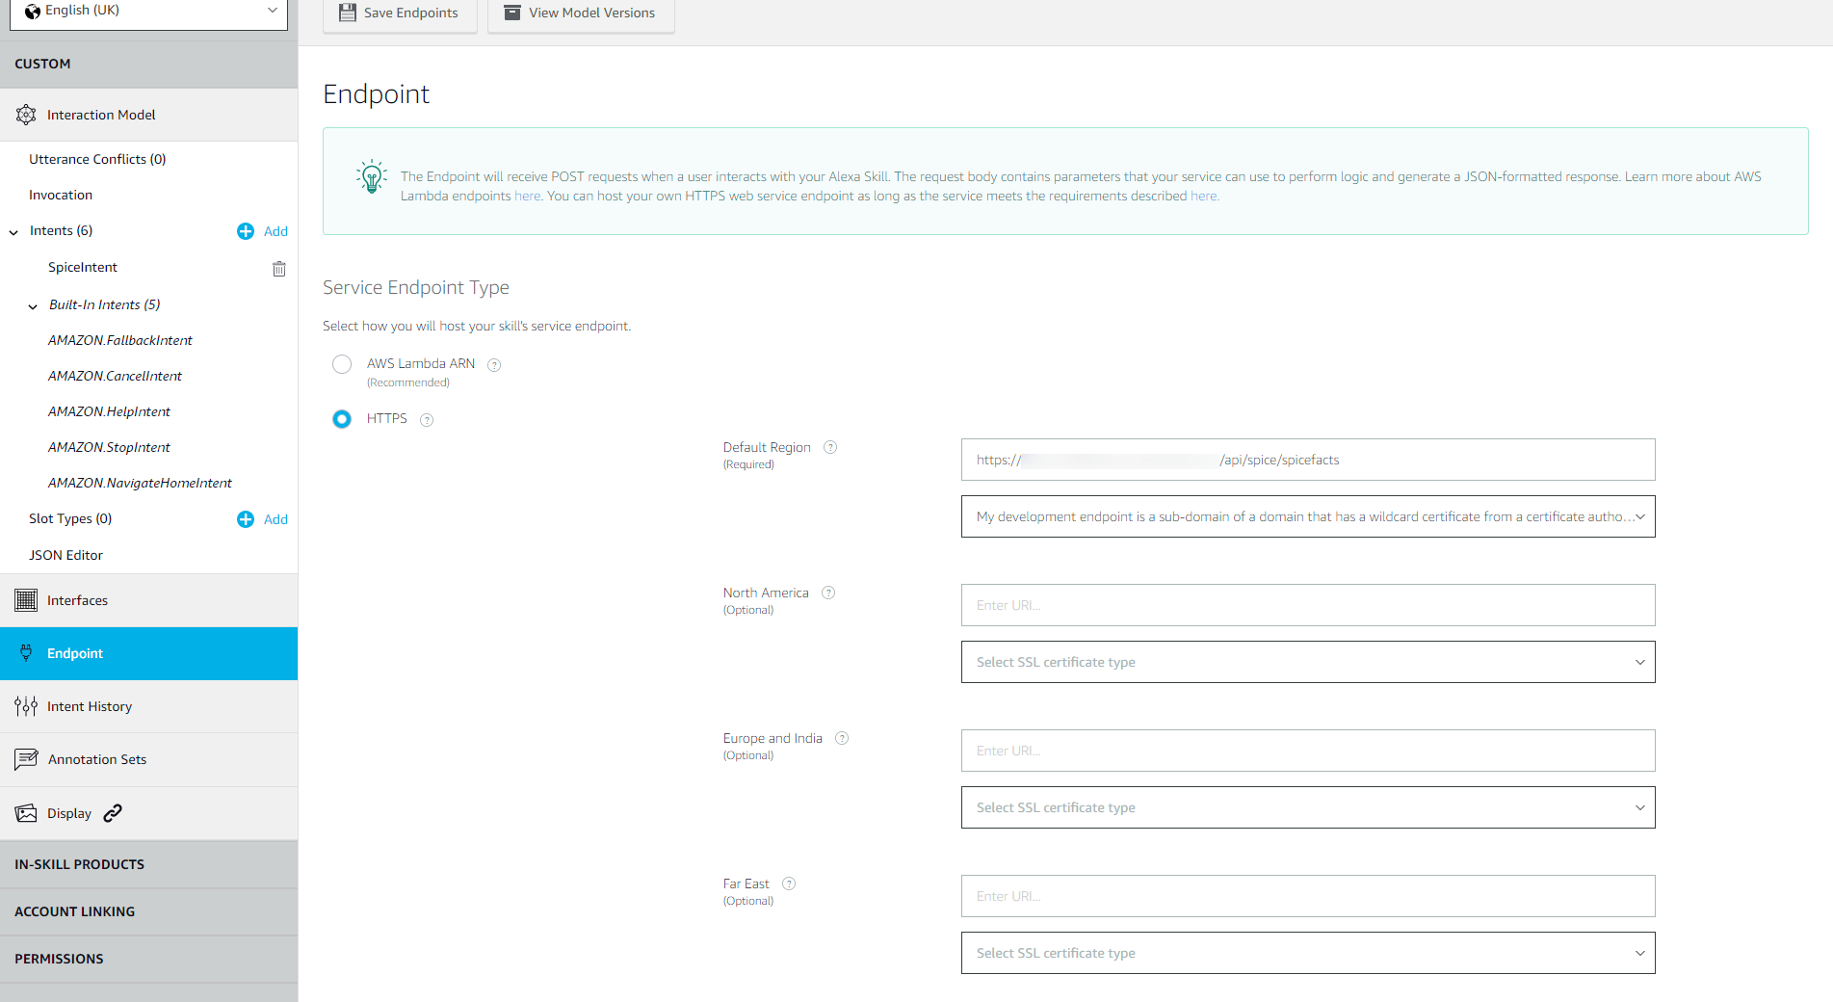Focus the Far East Enter URI field
Image resolution: width=1833 pixels, height=1002 pixels.
pyautogui.click(x=1308, y=896)
